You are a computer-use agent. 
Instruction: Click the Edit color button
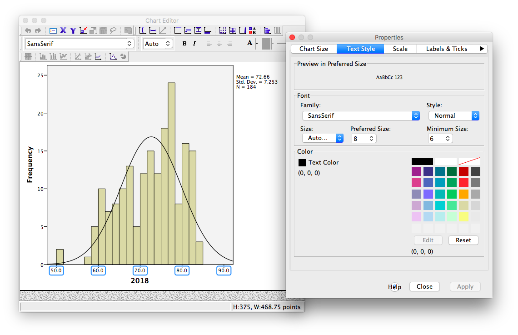pyautogui.click(x=428, y=240)
